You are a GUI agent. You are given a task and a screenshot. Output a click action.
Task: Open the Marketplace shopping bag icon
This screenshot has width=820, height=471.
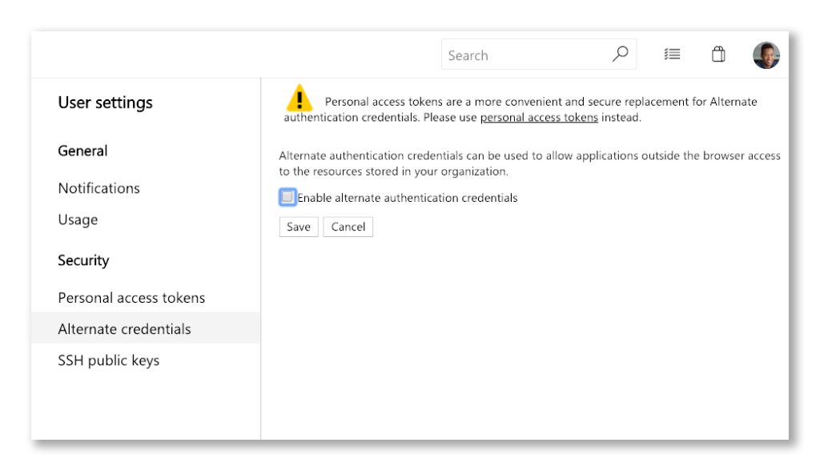pos(718,54)
